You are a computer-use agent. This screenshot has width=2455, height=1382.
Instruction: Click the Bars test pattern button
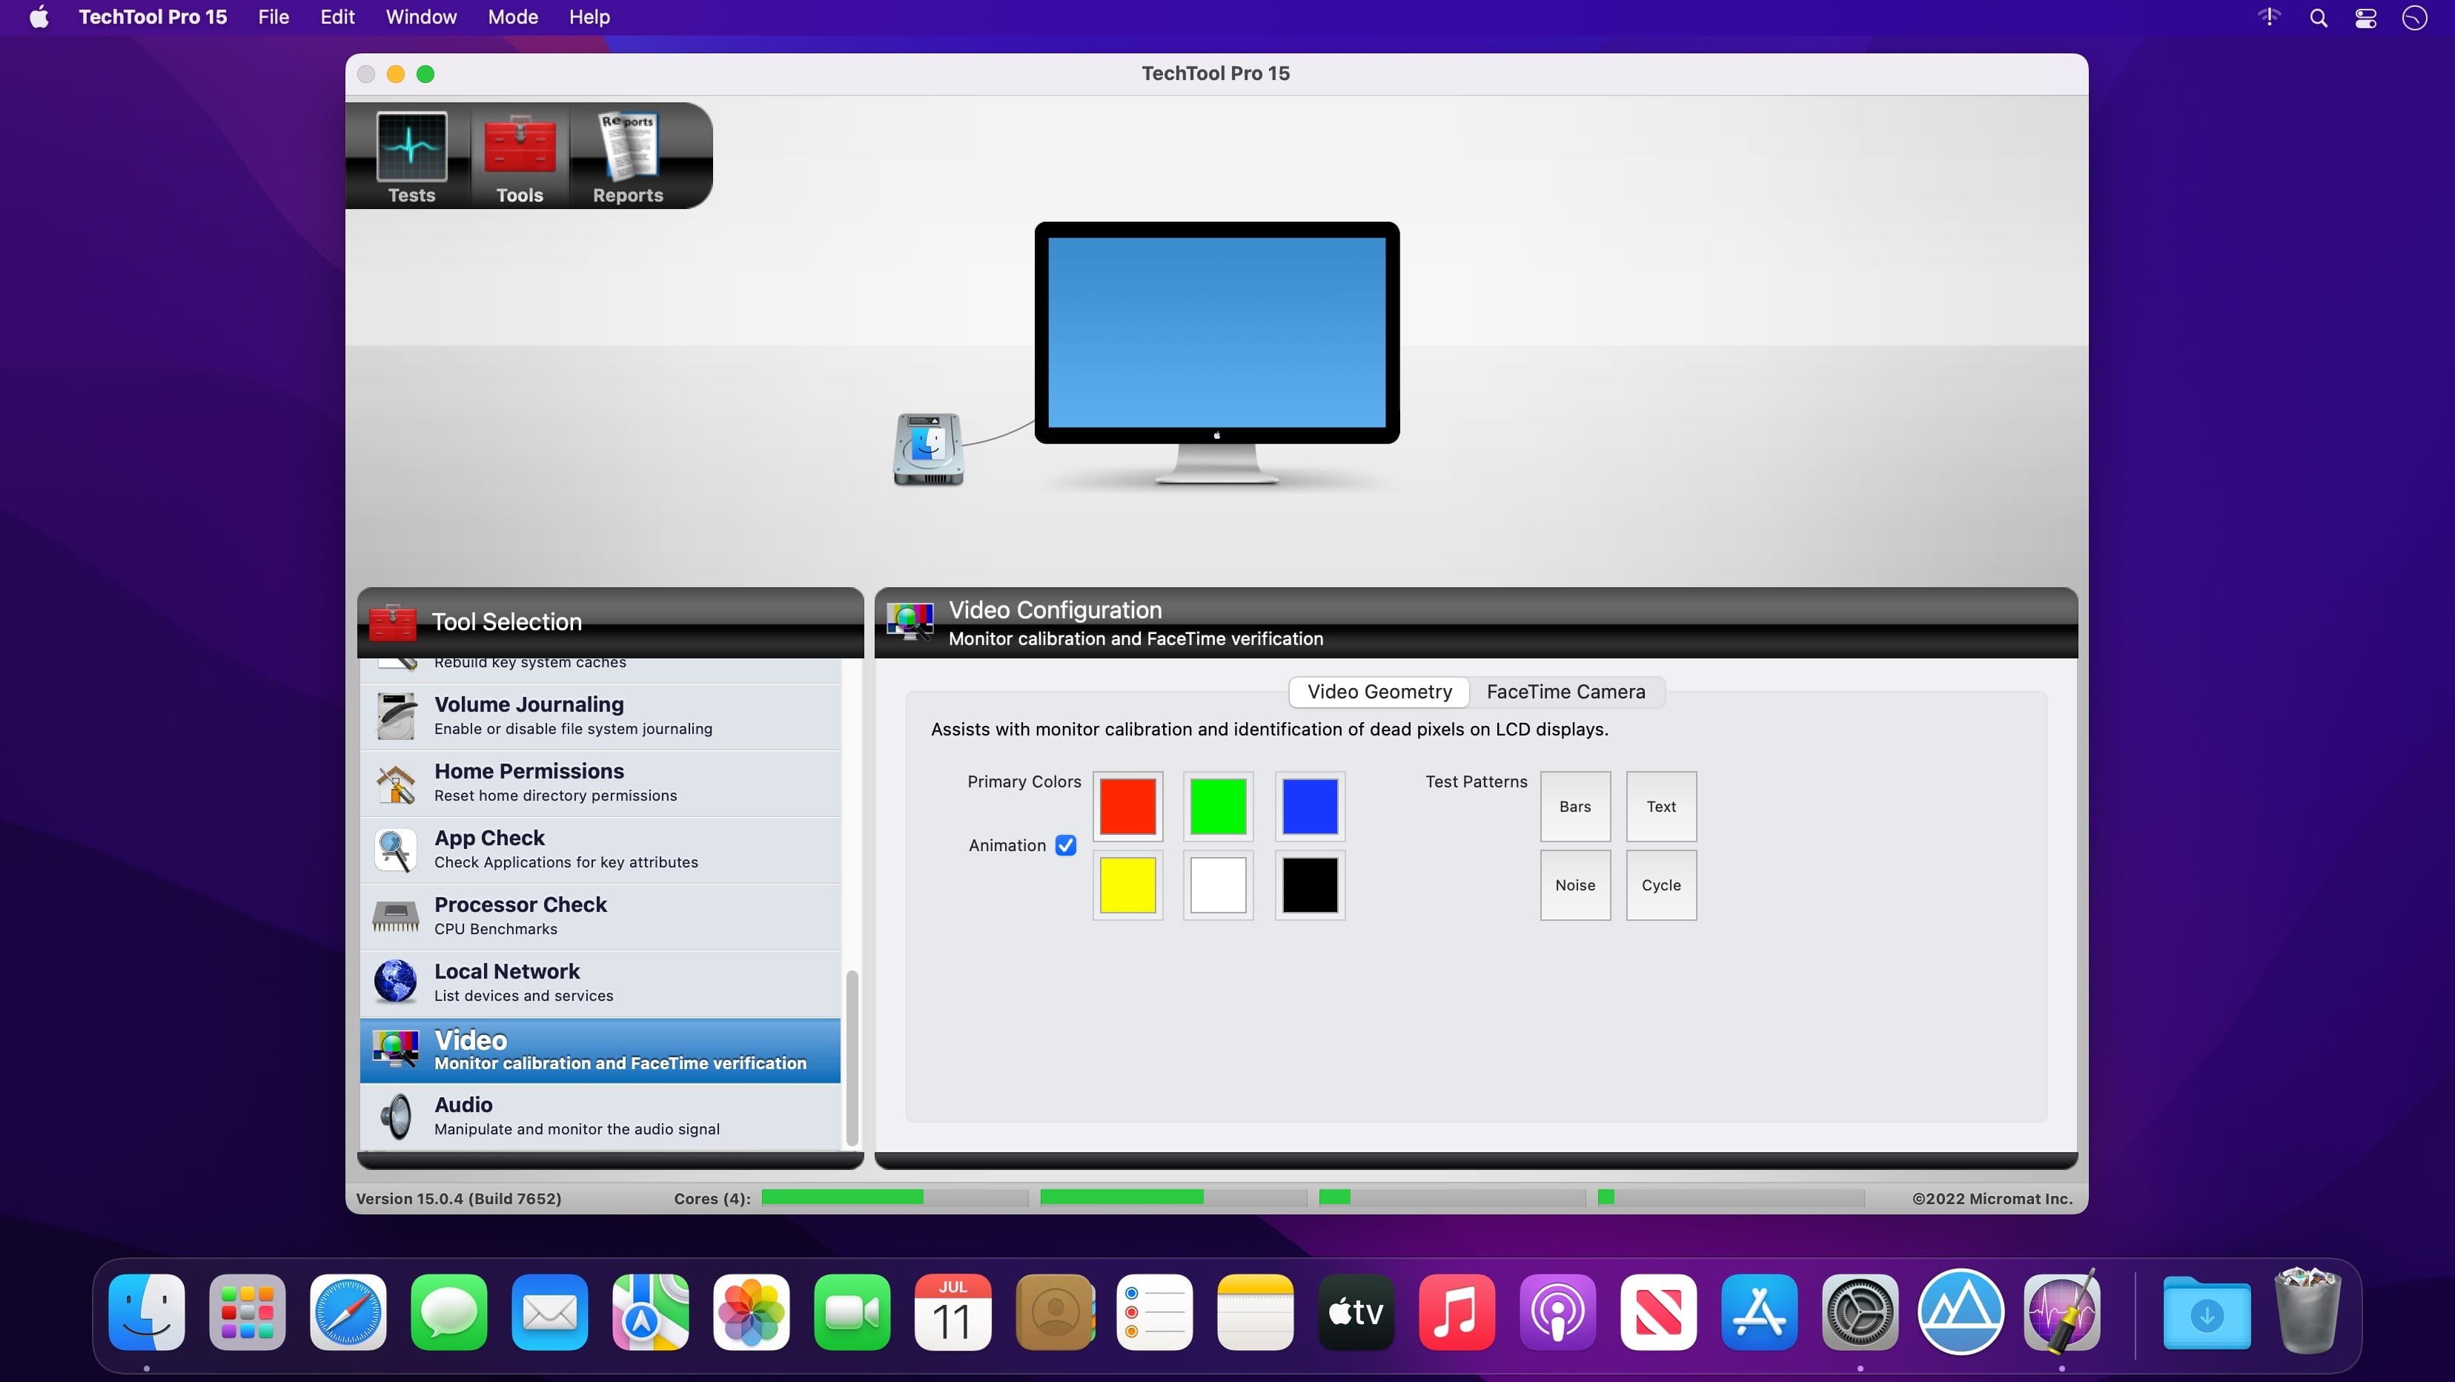(x=1574, y=807)
